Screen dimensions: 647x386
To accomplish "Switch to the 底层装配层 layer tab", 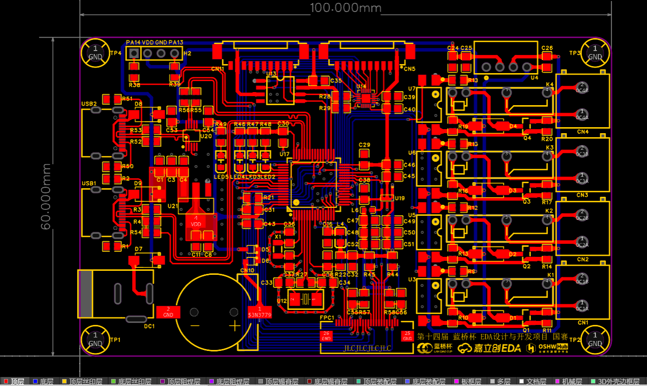I will click(x=426, y=381).
